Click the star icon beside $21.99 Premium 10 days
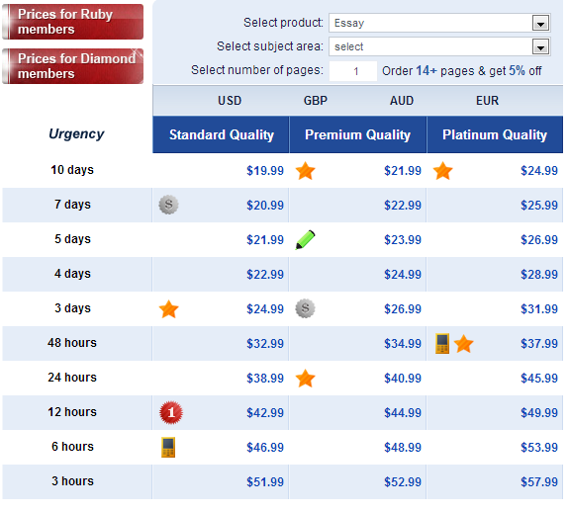This screenshot has height=512, width=569. (x=305, y=171)
